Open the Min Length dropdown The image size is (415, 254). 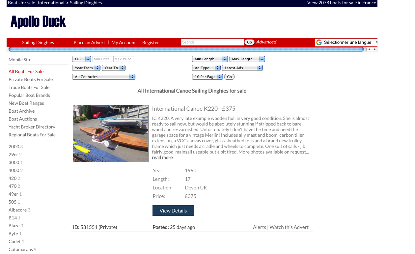point(210,59)
